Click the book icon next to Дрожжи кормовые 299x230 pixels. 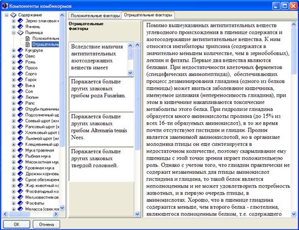pos(20,174)
